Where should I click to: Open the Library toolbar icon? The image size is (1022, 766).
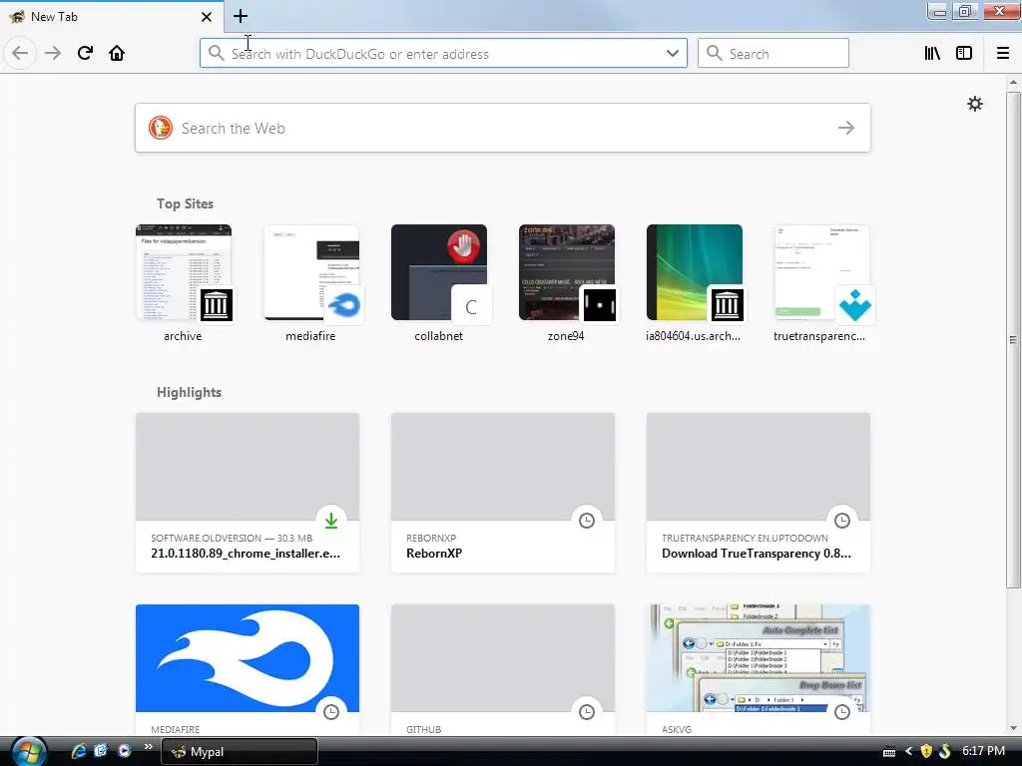pos(932,54)
